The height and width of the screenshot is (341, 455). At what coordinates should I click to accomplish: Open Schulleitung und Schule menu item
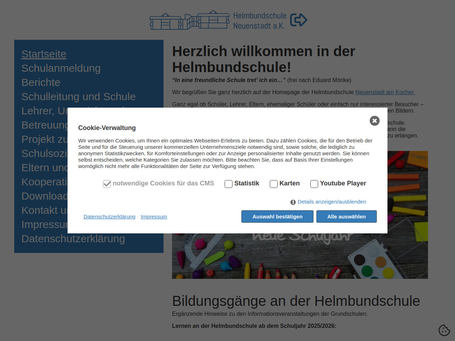tap(79, 97)
